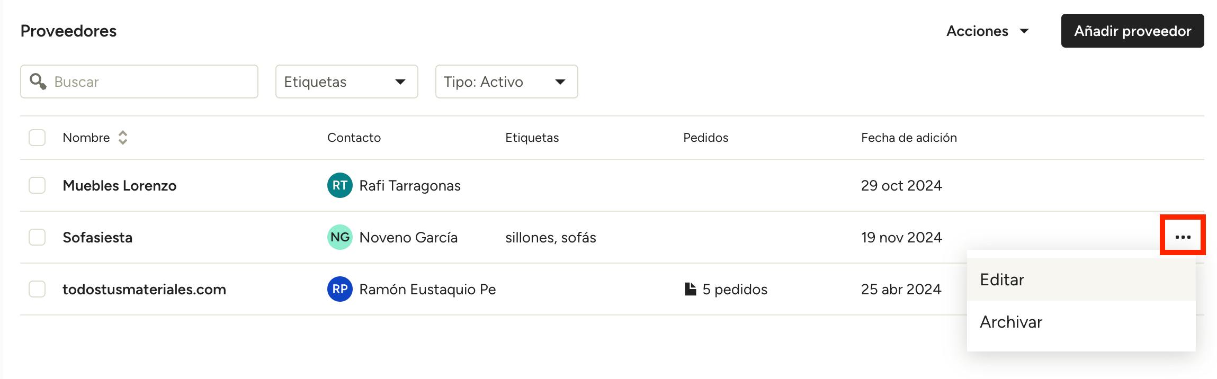Click the NG avatar for Noveno García
The width and height of the screenshot is (1217, 379).
pyautogui.click(x=340, y=237)
